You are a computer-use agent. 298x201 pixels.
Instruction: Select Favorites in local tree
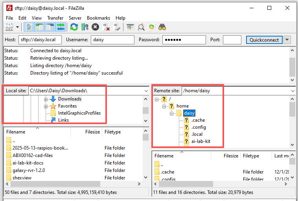(67, 106)
